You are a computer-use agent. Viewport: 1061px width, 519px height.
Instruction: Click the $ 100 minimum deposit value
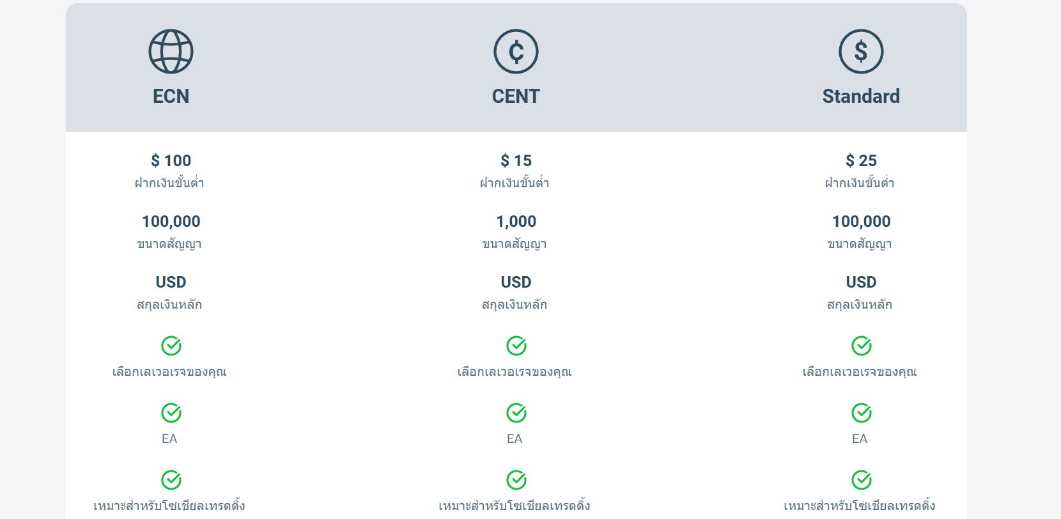click(x=171, y=160)
